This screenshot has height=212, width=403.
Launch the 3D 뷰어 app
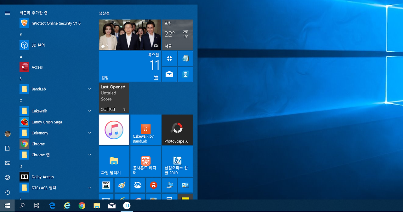pyautogui.click(x=56, y=45)
